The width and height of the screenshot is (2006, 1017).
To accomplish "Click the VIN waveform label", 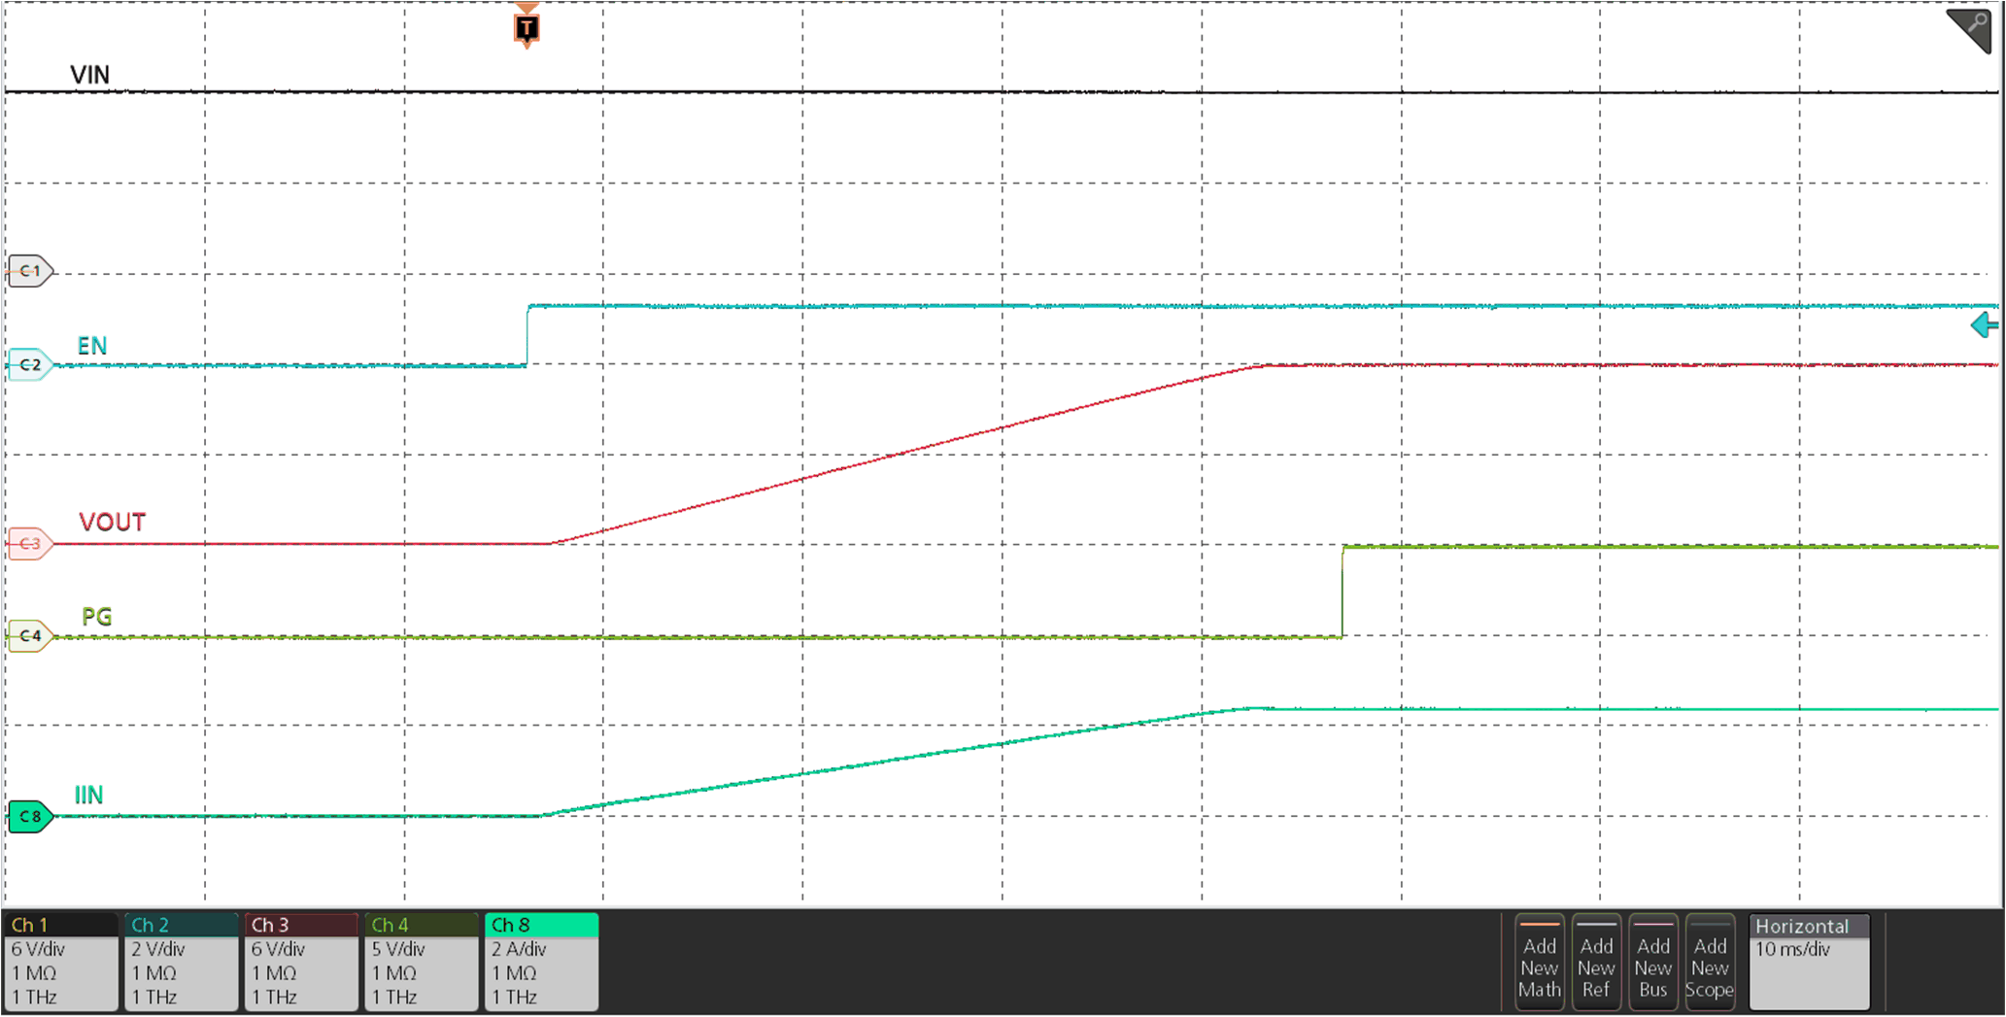I will [x=89, y=75].
